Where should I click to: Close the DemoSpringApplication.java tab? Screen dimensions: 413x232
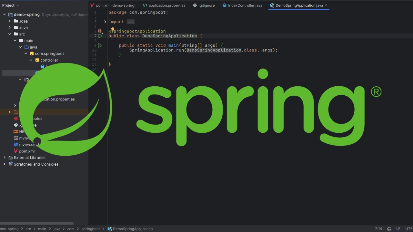(x=326, y=5)
